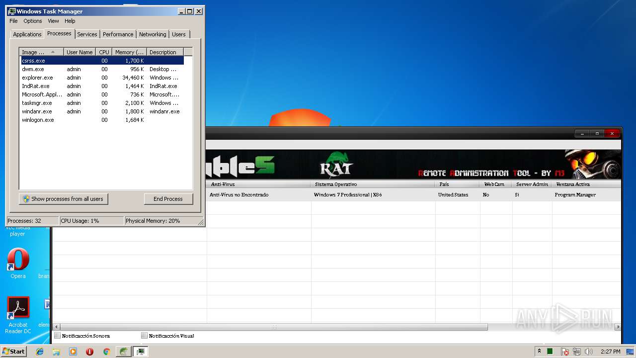Image resolution: width=636 pixels, height=358 pixels.
Task: Switch to the Applications tab
Action: point(27,34)
